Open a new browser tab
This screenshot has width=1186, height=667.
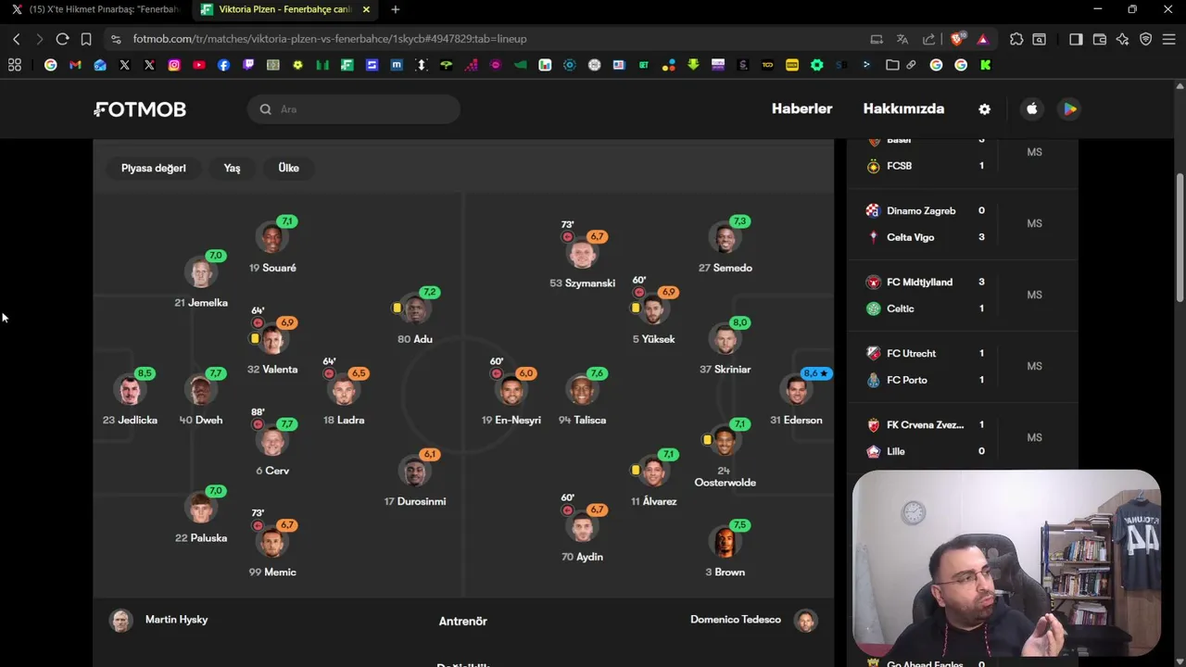tap(396, 9)
